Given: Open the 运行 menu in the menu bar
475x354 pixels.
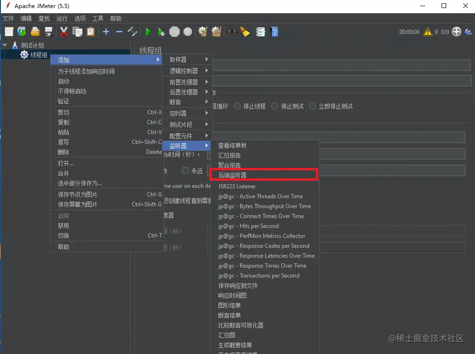Looking at the screenshot, I should [62, 18].
